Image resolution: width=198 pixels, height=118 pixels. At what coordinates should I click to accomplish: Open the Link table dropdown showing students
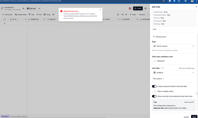click(174, 73)
